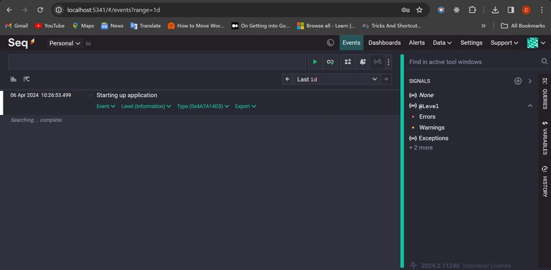Show more bookmarks chevron
The height and width of the screenshot is (270, 551).
point(484,25)
